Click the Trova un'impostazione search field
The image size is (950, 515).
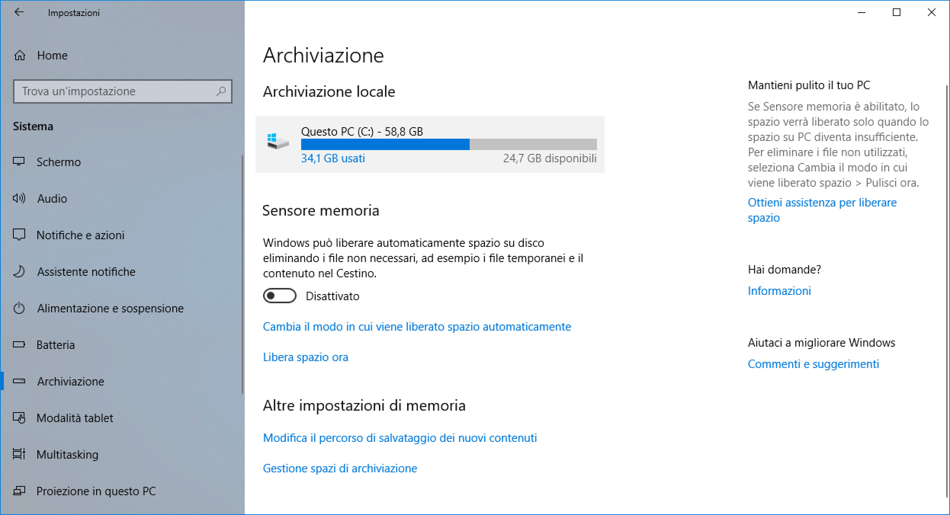tap(114, 91)
